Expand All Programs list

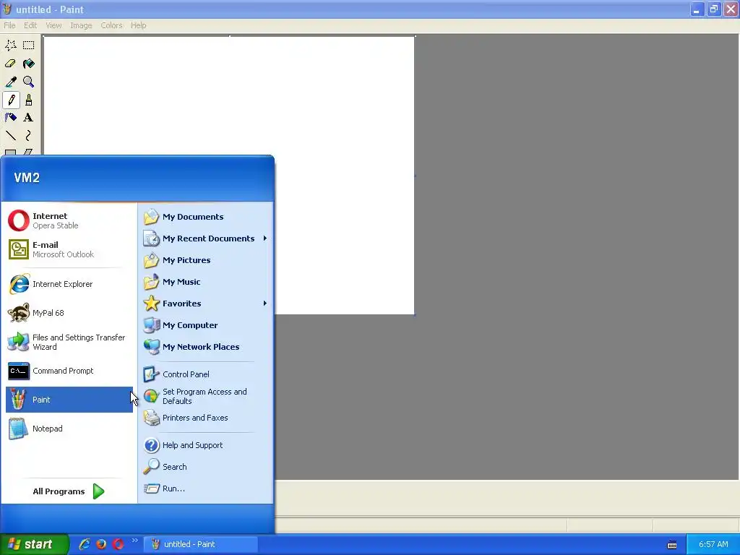pos(69,491)
